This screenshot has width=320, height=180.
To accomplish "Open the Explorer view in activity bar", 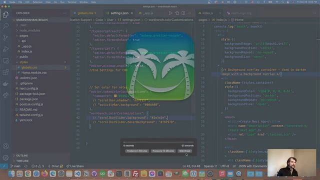I will point(5,14).
